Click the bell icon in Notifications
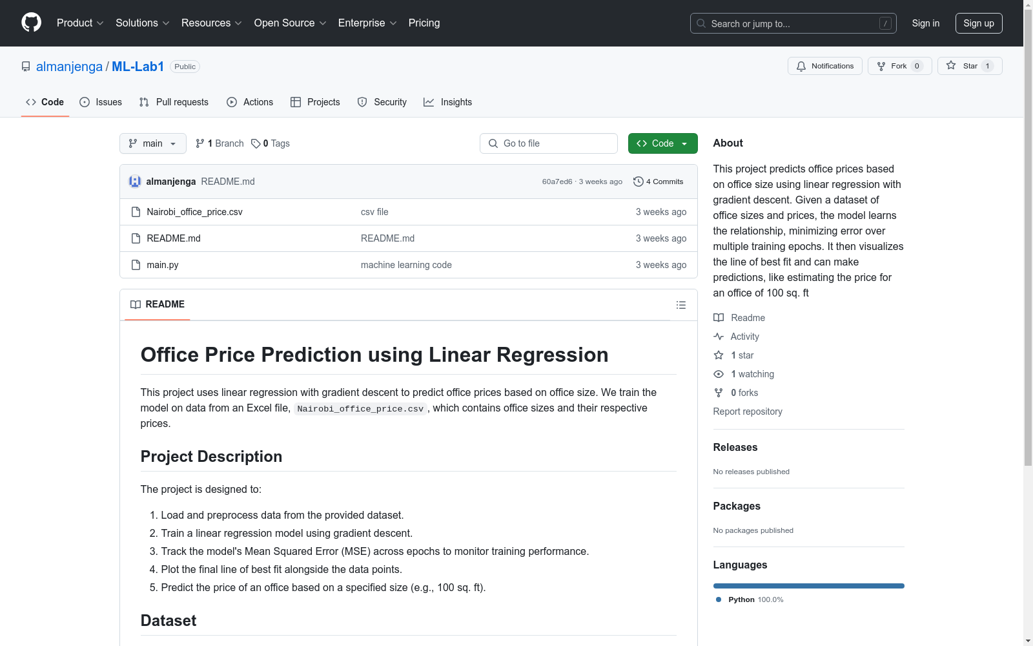The width and height of the screenshot is (1033, 646). (801, 66)
